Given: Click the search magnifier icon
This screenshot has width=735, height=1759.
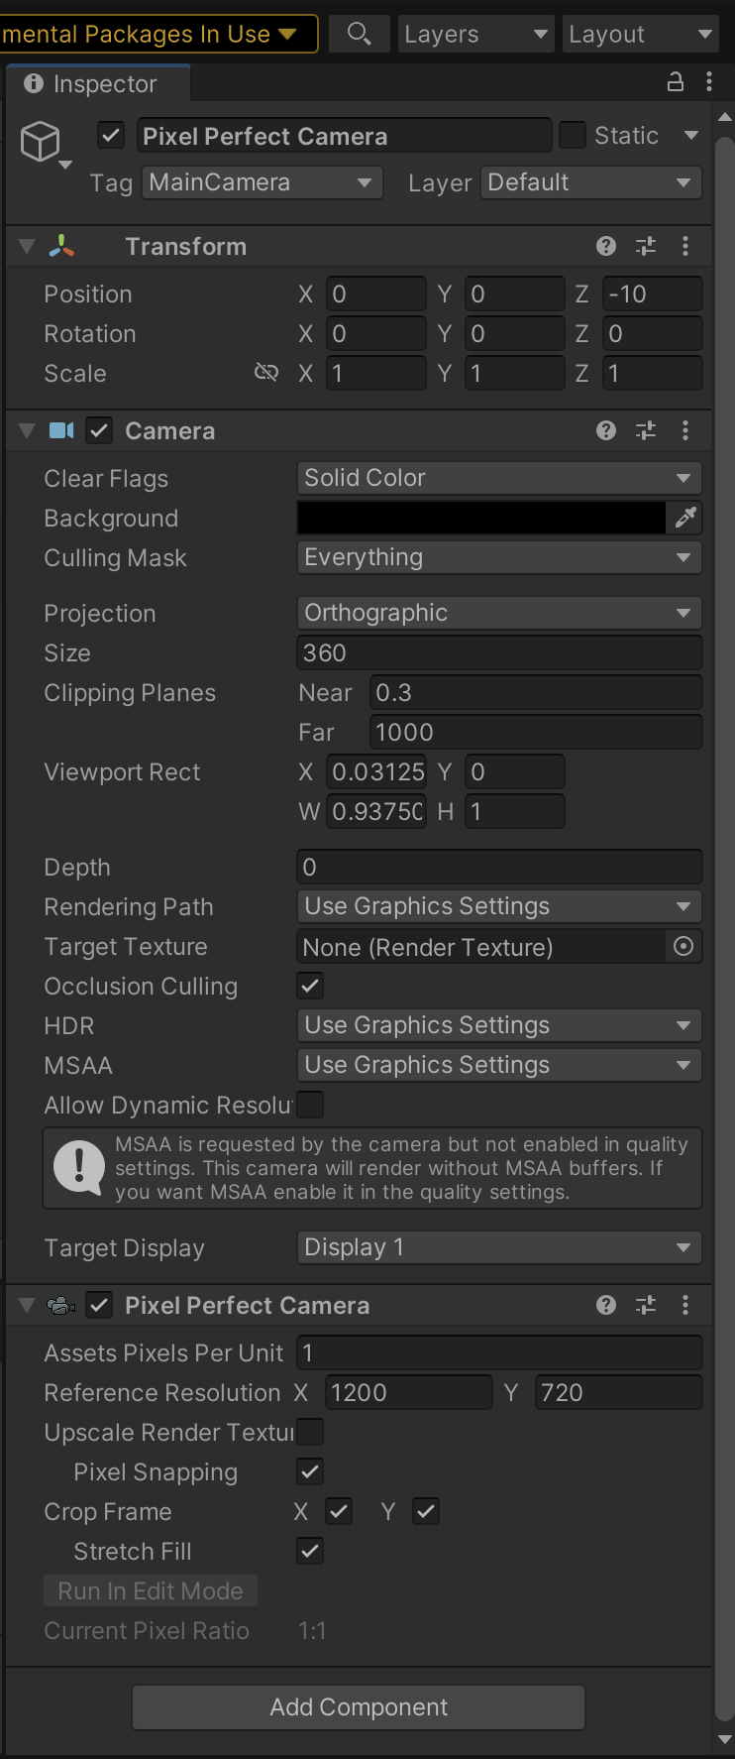Looking at the screenshot, I should (x=360, y=35).
